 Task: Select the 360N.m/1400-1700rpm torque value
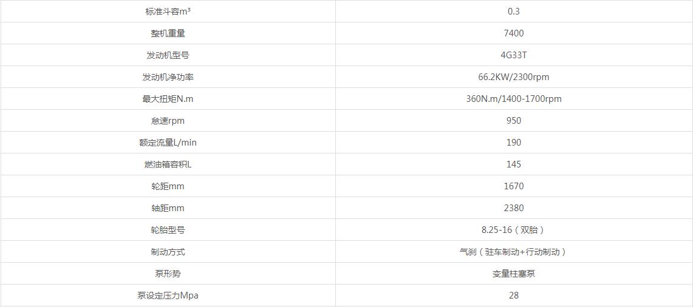point(514,99)
